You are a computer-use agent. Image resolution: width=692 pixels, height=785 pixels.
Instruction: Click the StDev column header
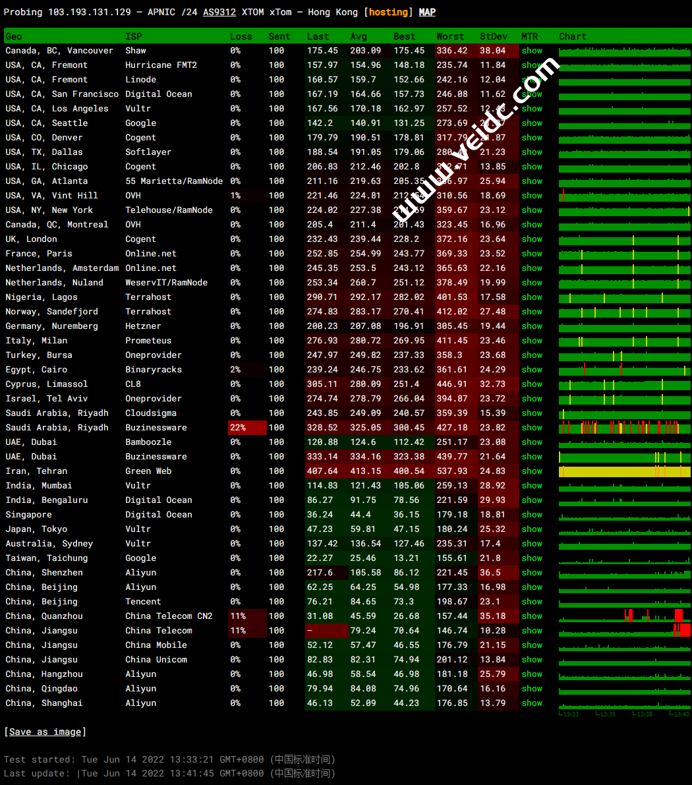[x=494, y=36]
